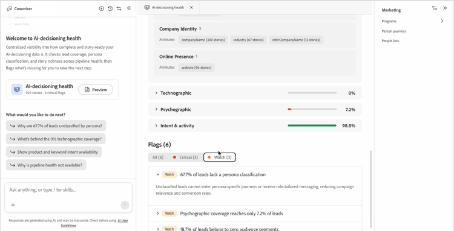Viewport: 454px width, 231px height.
Task: Click the main content vertical scrollbar
Action: click(x=370, y=189)
